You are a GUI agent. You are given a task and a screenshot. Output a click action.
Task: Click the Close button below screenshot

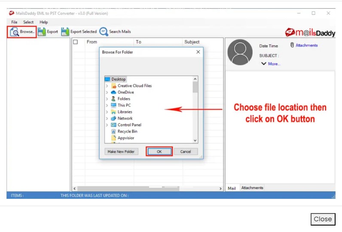coord(323,219)
